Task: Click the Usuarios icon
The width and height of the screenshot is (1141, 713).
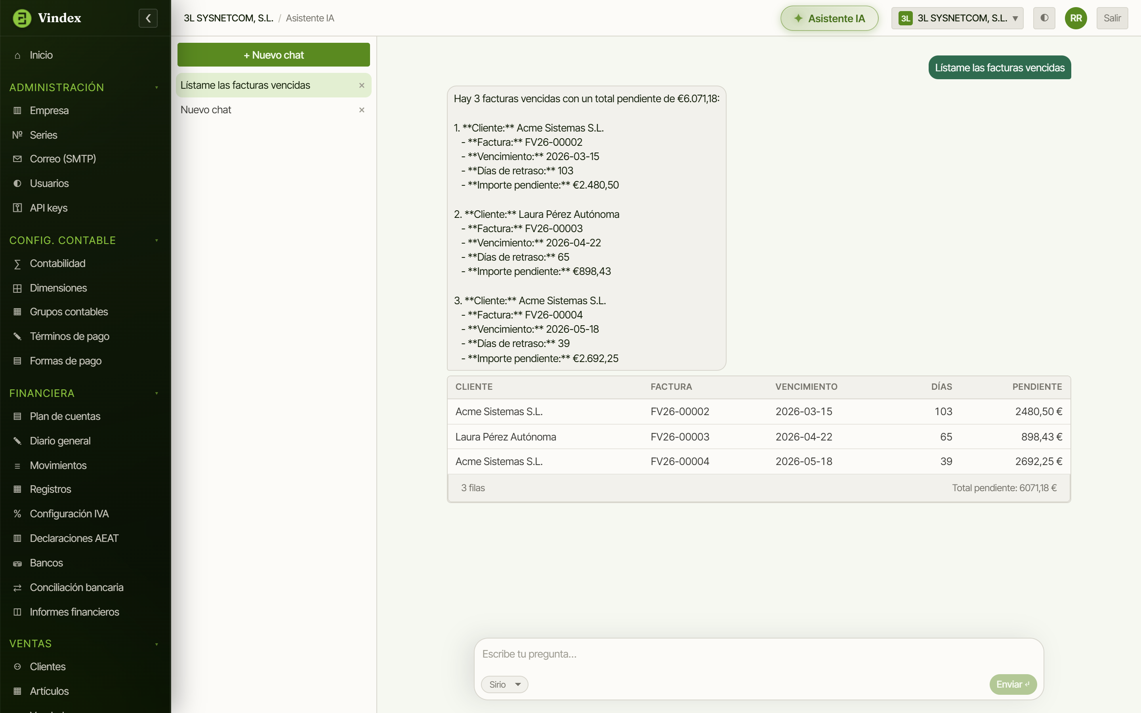Action: (x=17, y=183)
